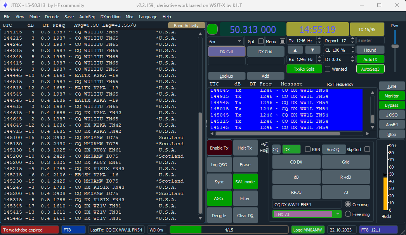This screenshot has height=235, width=406.
Task: Adjust the Rx 1246 Hz stepper
Action: point(319,59)
